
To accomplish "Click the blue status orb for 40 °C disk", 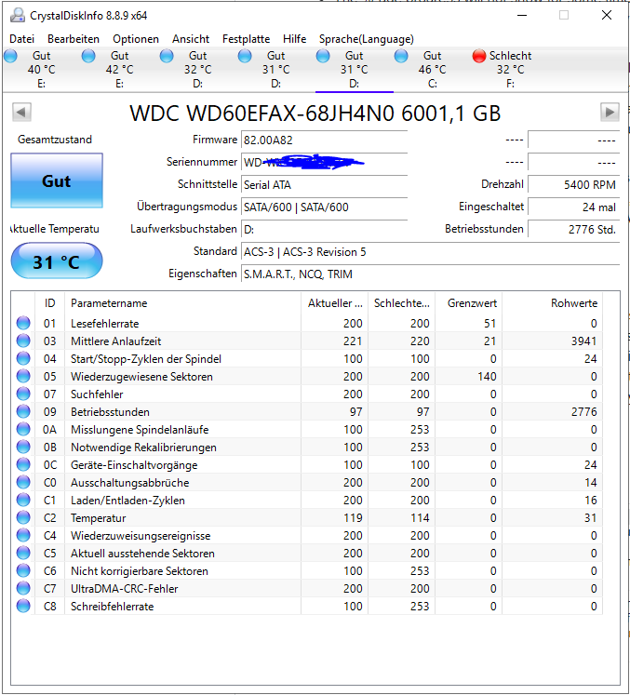I will pos(10,56).
